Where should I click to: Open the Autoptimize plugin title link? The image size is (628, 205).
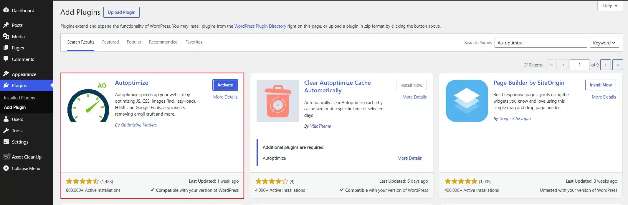click(131, 83)
